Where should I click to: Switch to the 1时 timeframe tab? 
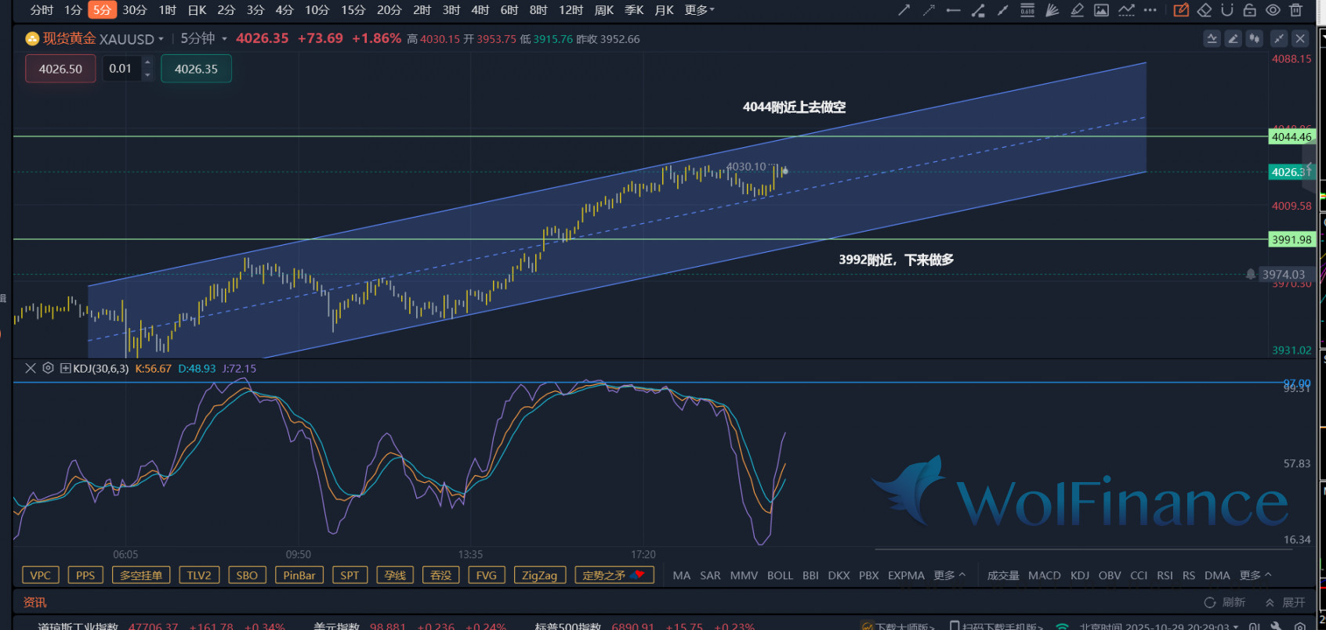(x=167, y=10)
